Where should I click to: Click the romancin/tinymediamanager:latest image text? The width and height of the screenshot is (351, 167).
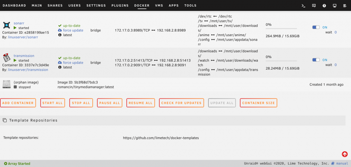[86, 87]
